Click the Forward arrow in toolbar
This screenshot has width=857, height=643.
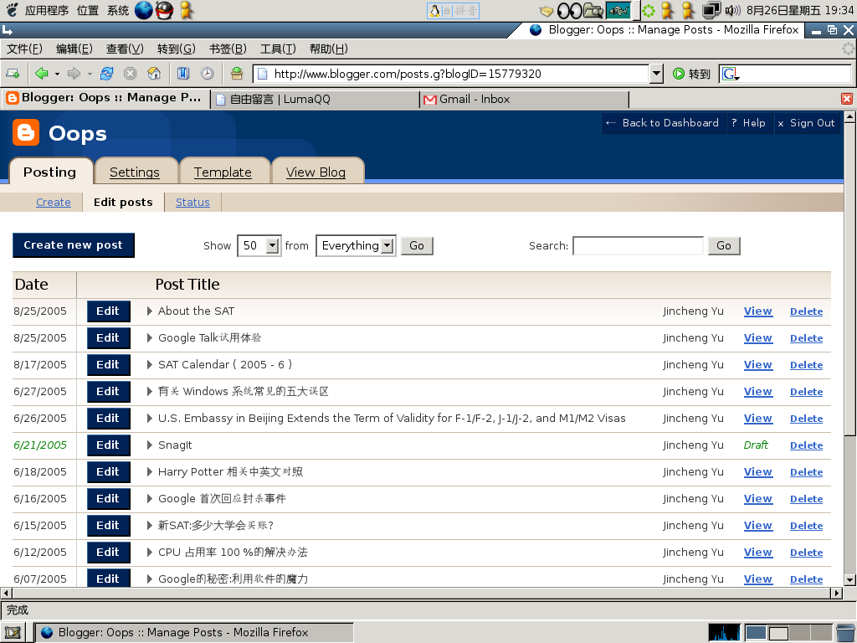(74, 74)
